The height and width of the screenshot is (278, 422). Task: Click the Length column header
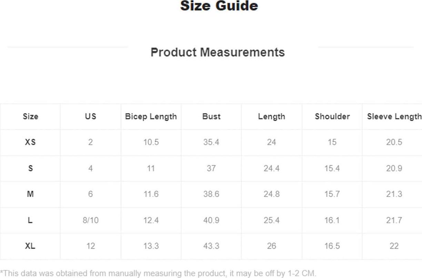272,117
